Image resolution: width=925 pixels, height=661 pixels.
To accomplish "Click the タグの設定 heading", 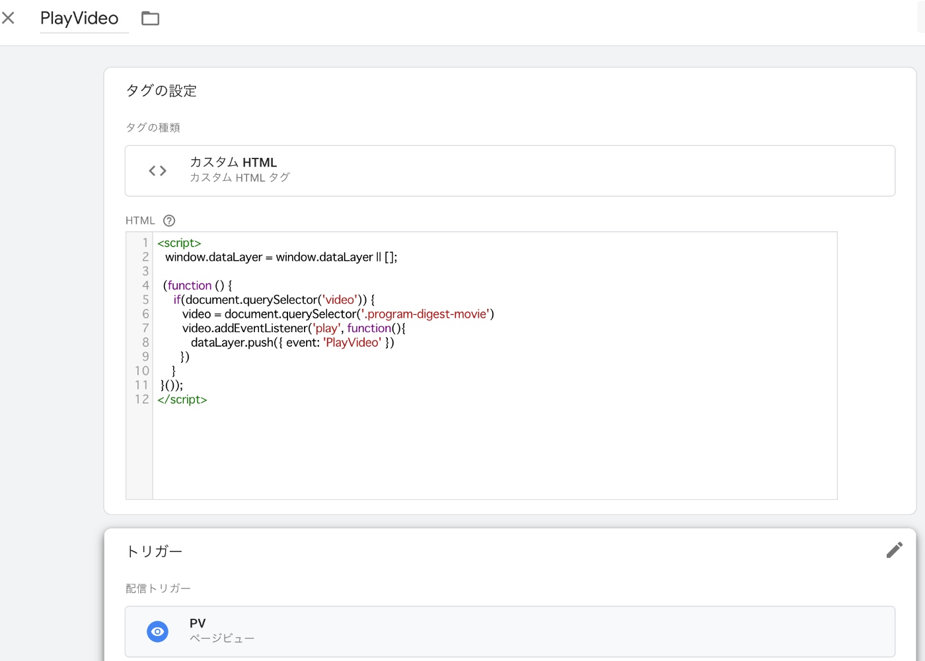I will [x=161, y=90].
